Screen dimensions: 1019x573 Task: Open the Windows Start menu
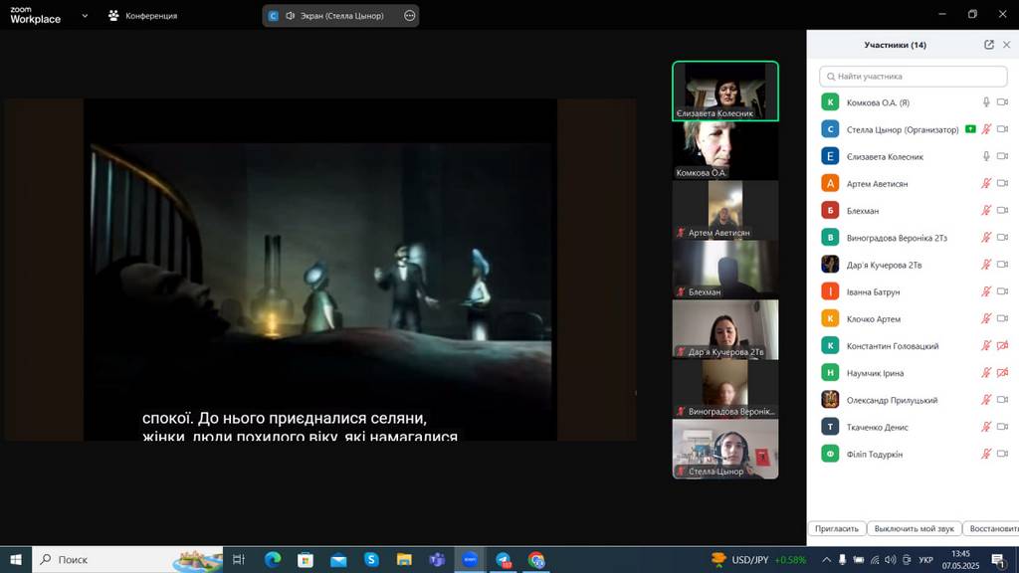(16, 559)
